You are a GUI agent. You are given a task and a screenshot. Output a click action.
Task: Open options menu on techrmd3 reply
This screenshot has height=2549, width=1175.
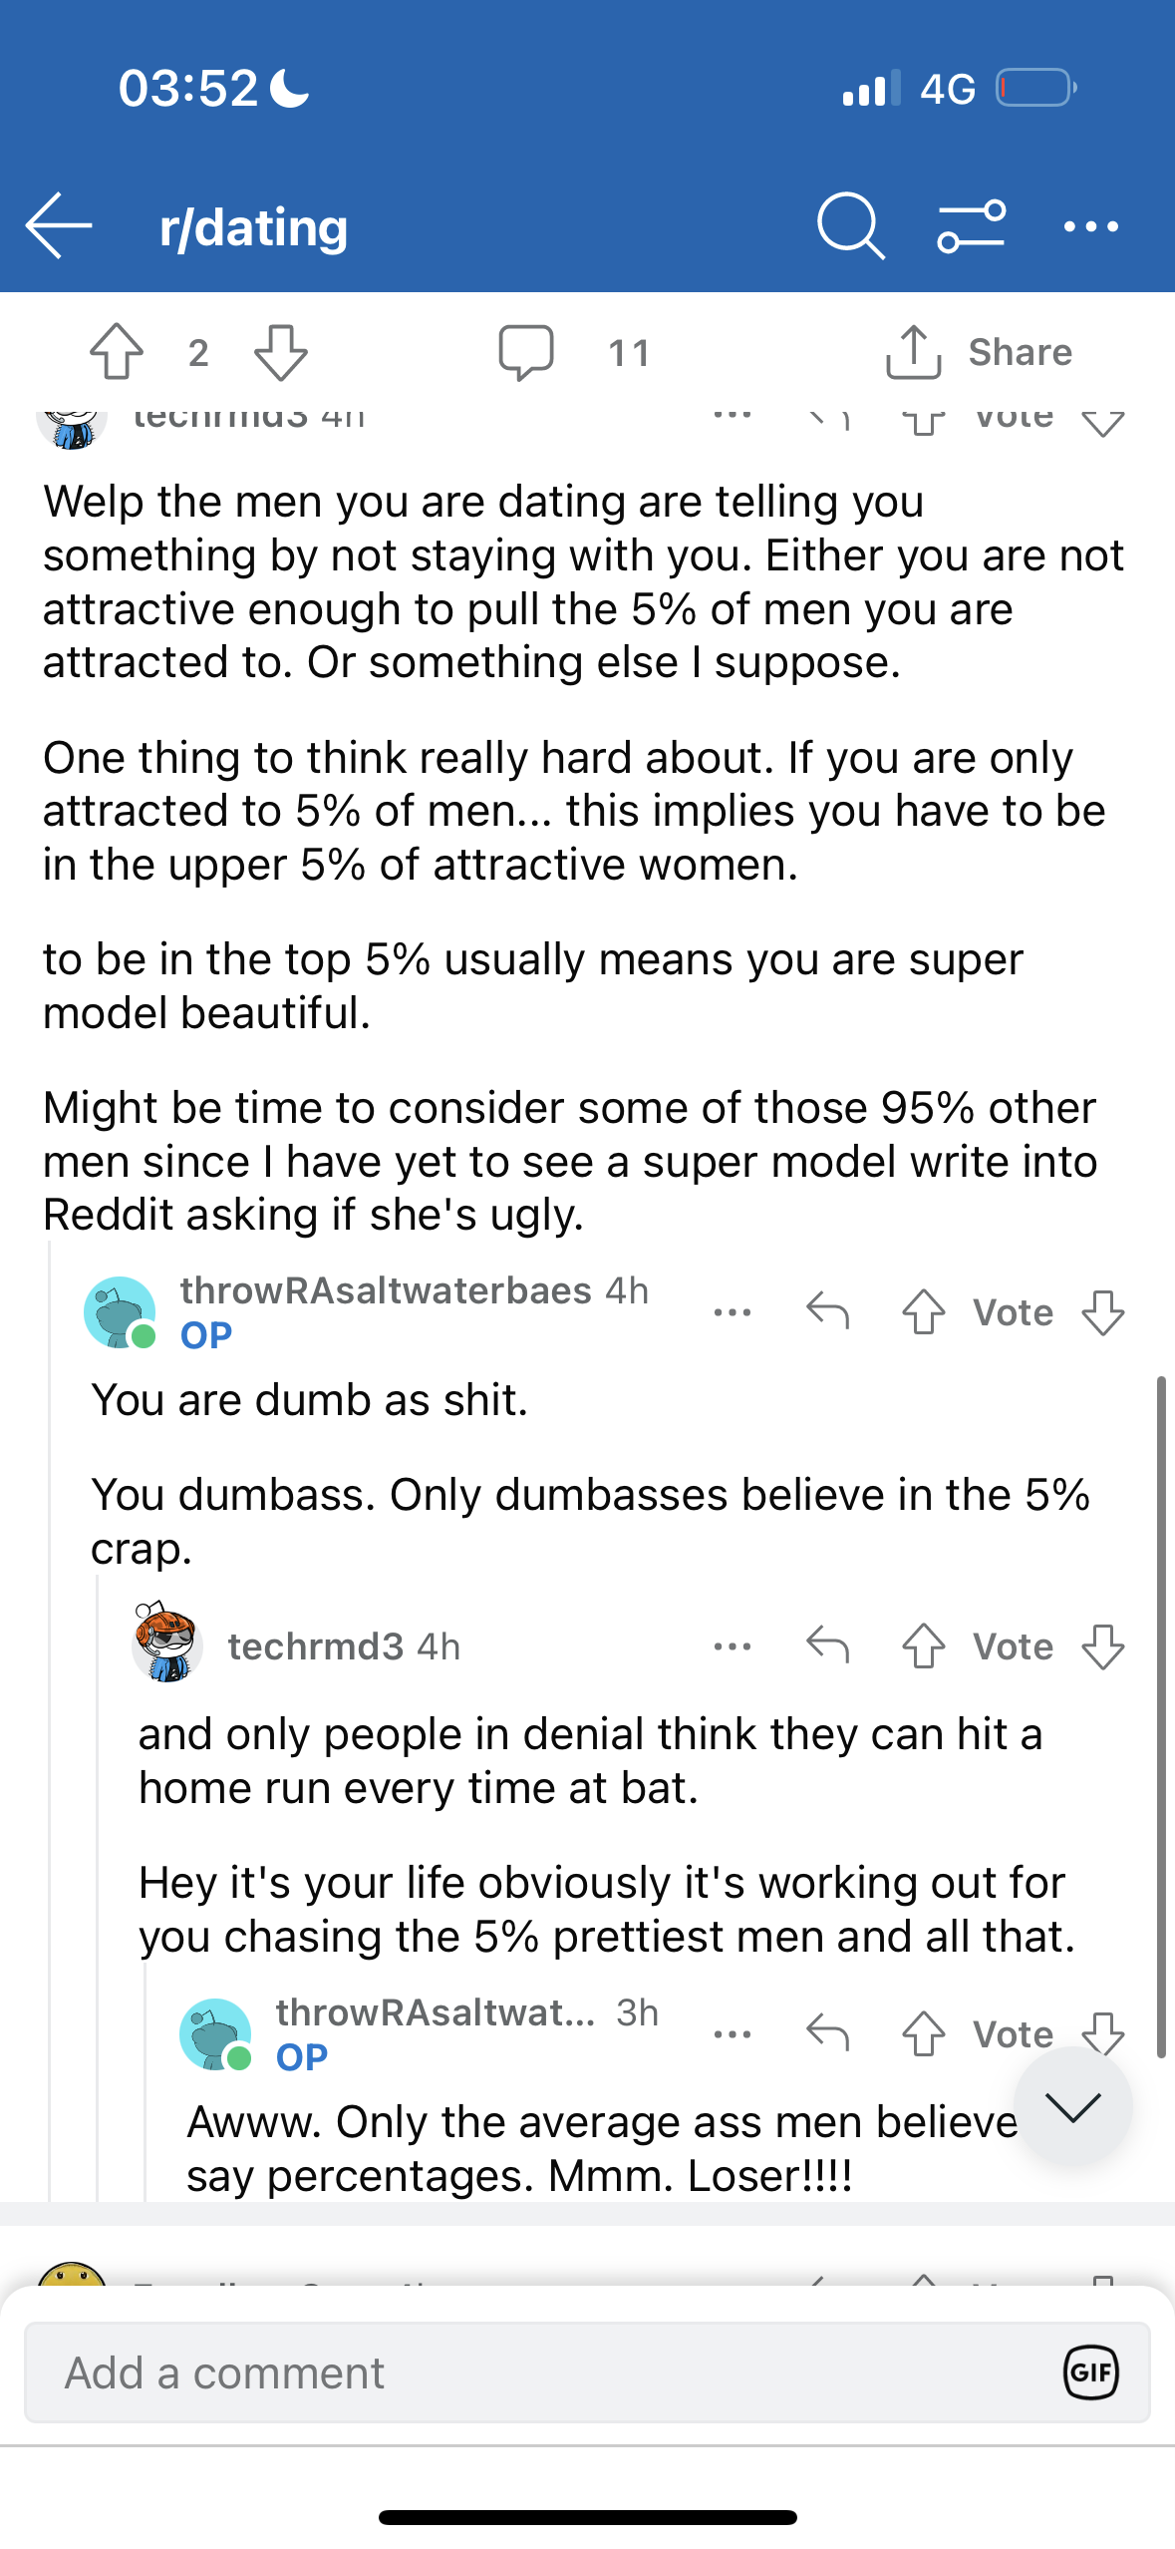[733, 1646]
